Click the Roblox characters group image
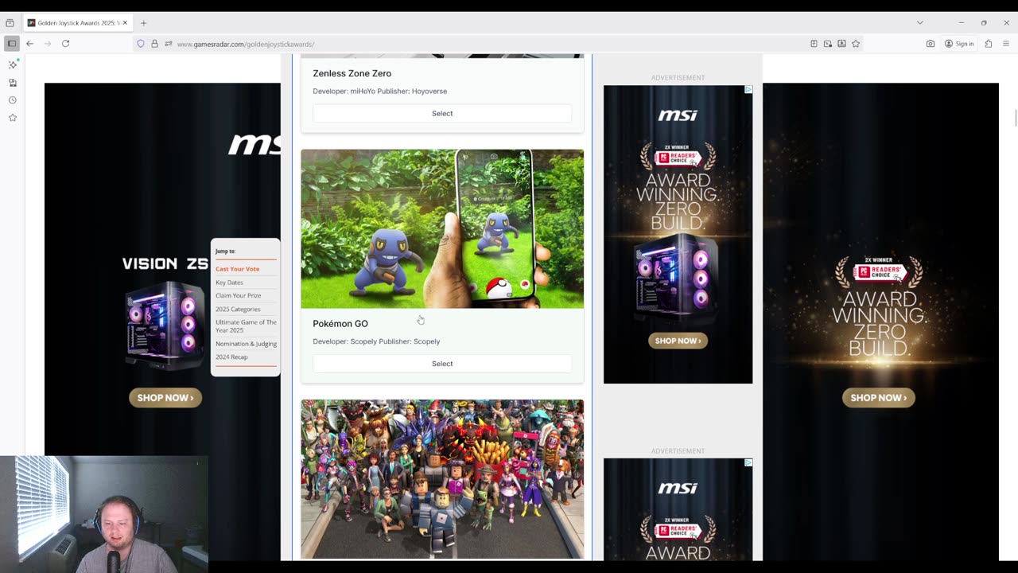The width and height of the screenshot is (1018, 573). (x=442, y=479)
